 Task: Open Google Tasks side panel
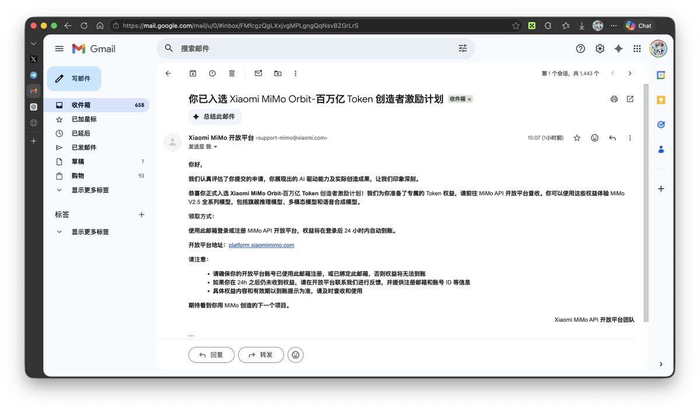pyautogui.click(x=661, y=124)
